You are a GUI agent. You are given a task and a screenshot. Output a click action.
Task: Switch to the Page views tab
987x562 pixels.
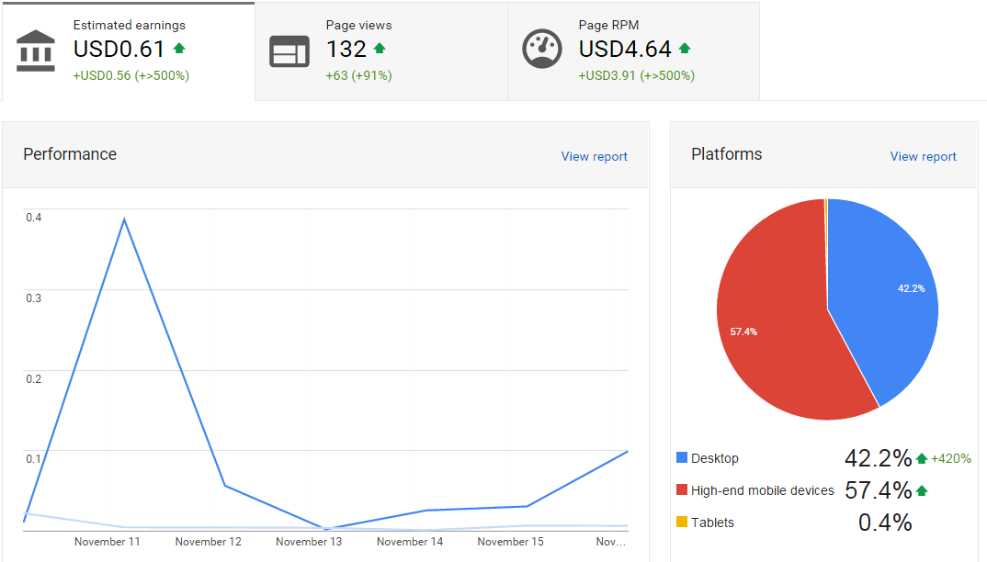(x=381, y=51)
